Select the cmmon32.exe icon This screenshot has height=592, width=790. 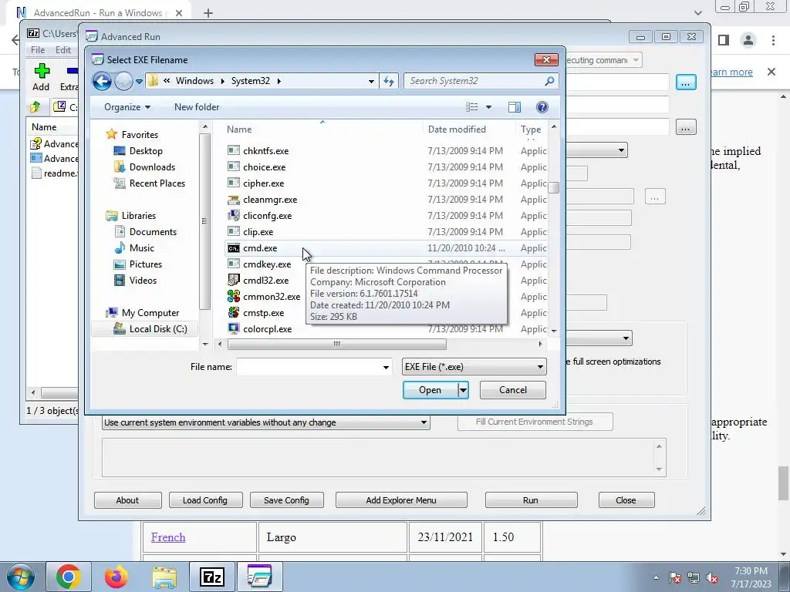[233, 297]
